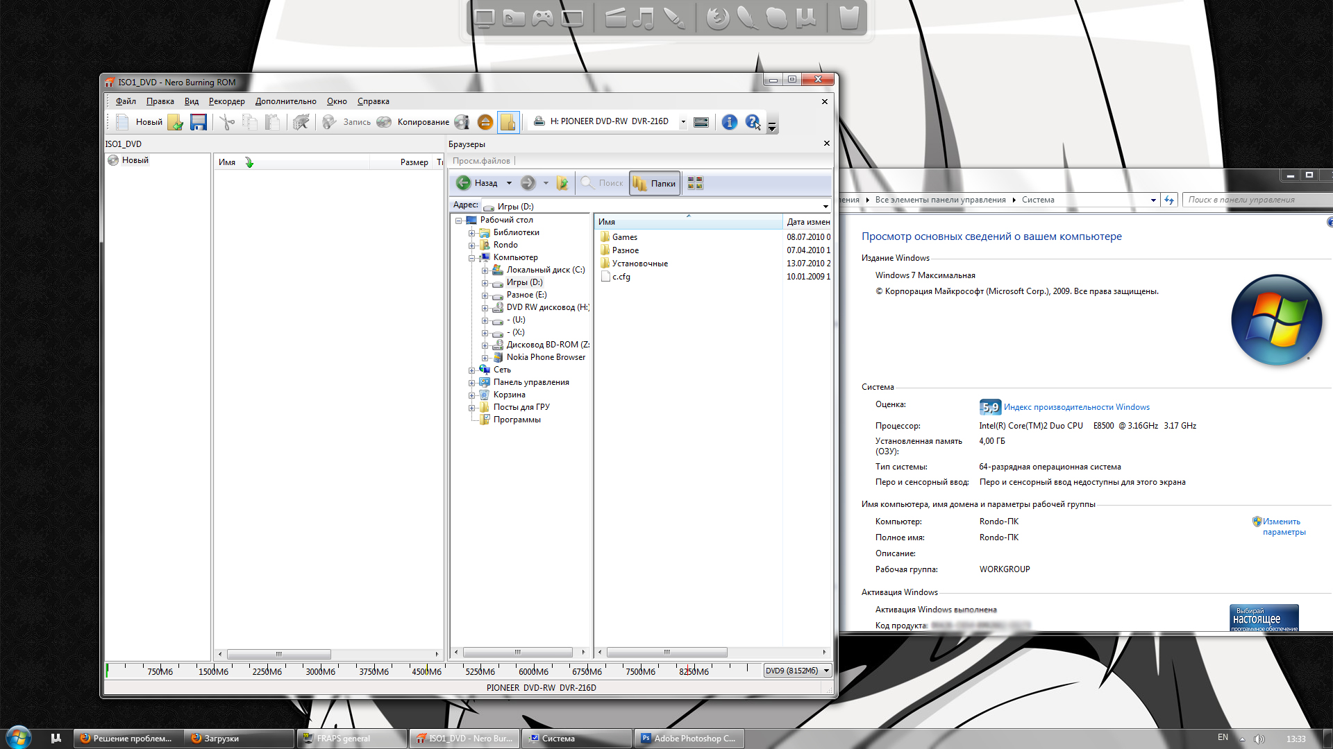Image resolution: width=1333 pixels, height=749 pixels.
Task: Open the DVD9 (8152Мб) disc size dropdown
Action: coord(826,671)
